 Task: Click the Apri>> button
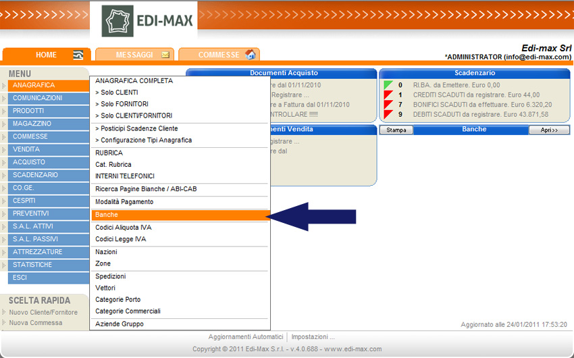[x=549, y=130]
